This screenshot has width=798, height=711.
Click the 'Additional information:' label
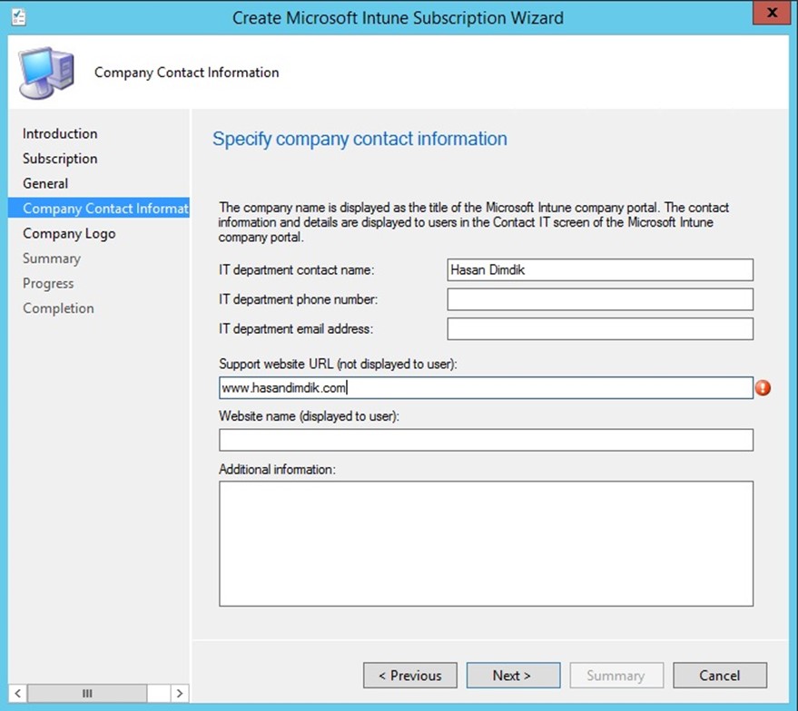[x=278, y=469]
